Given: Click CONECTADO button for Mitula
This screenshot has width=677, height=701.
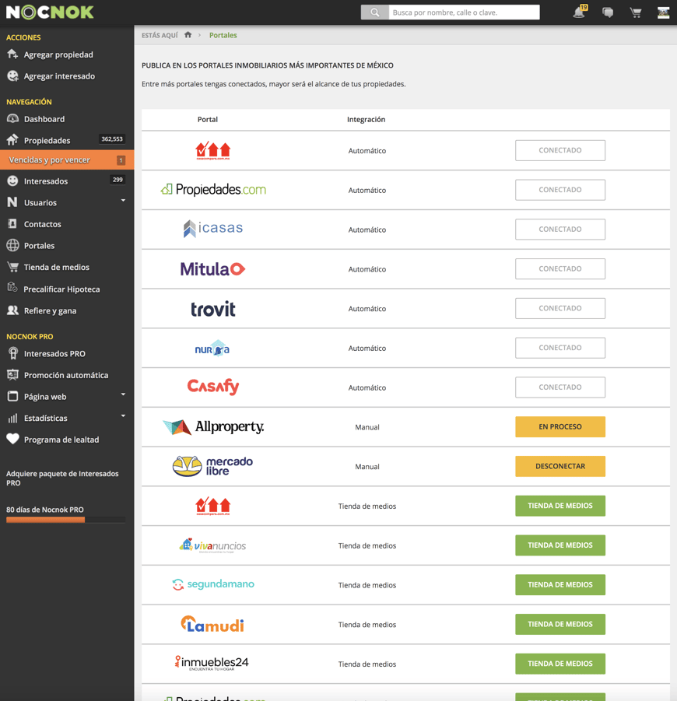Looking at the screenshot, I should point(560,268).
